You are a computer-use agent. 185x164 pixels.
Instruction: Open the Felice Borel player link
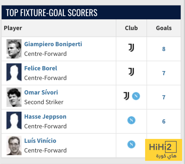coord(40,68)
